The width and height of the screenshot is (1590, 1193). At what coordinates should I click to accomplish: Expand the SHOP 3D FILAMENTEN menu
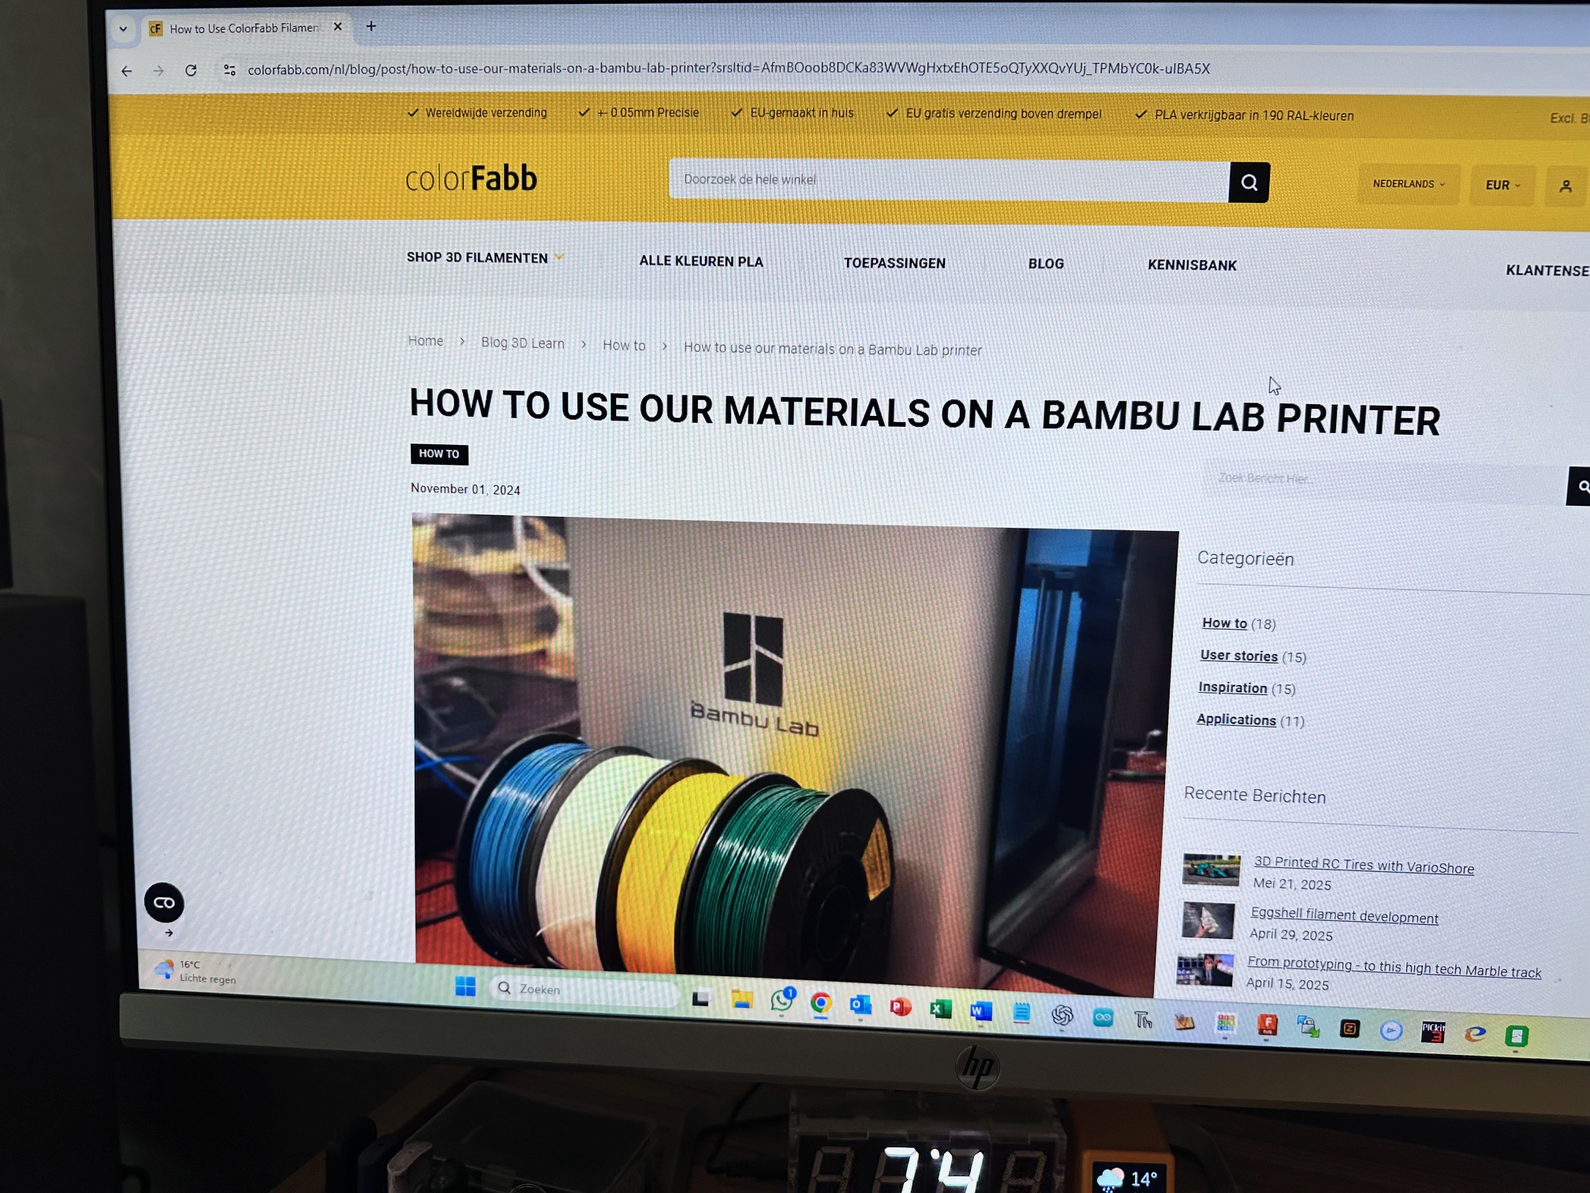(x=484, y=258)
